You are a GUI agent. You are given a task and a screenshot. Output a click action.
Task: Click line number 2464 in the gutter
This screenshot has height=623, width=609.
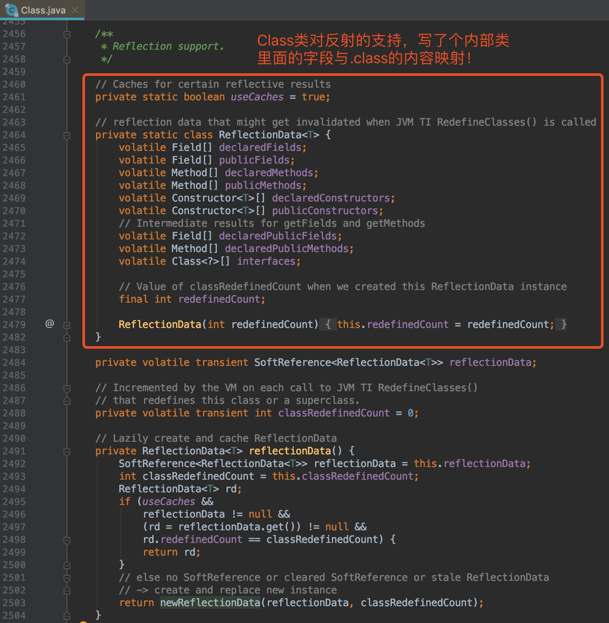pyautogui.click(x=14, y=135)
